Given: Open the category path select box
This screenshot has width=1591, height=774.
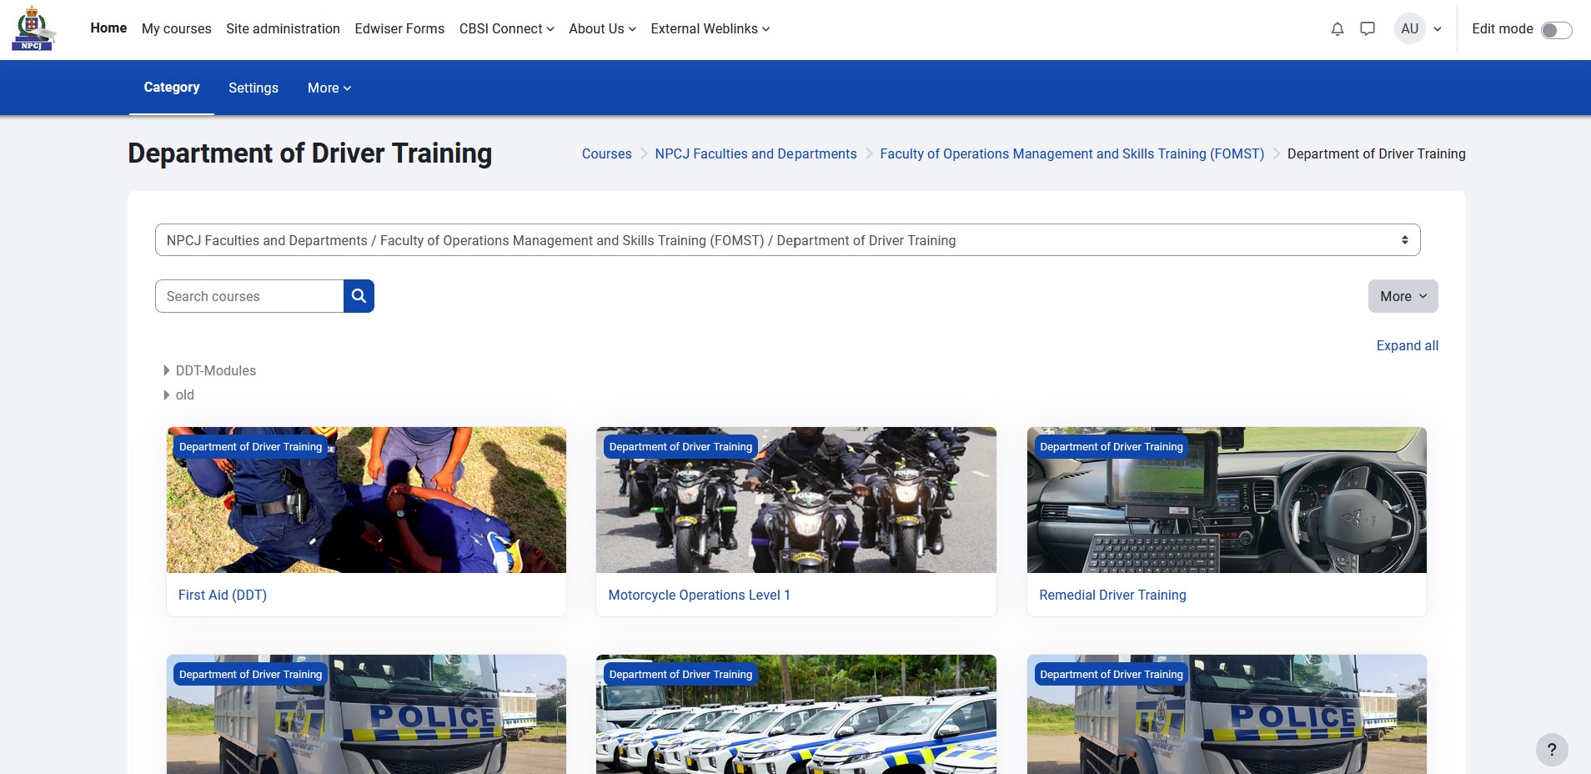Looking at the screenshot, I should tap(787, 240).
